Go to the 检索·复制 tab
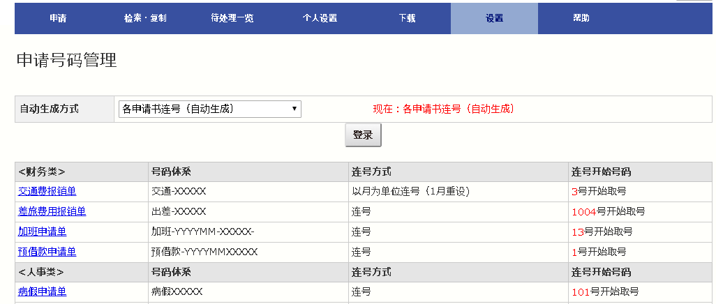Image resolution: width=716 pixels, height=304 pixels. pos(145,19)
